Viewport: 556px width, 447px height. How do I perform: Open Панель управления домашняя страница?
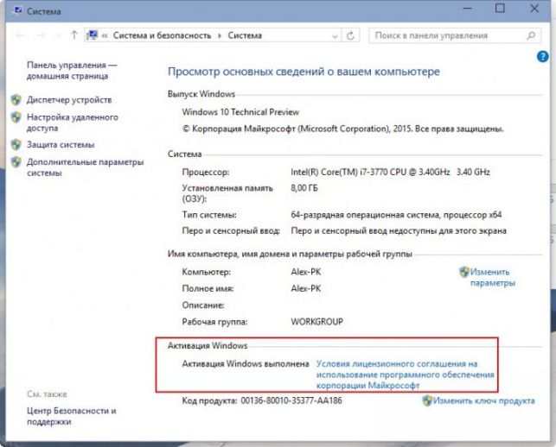[x=72, y=71]
